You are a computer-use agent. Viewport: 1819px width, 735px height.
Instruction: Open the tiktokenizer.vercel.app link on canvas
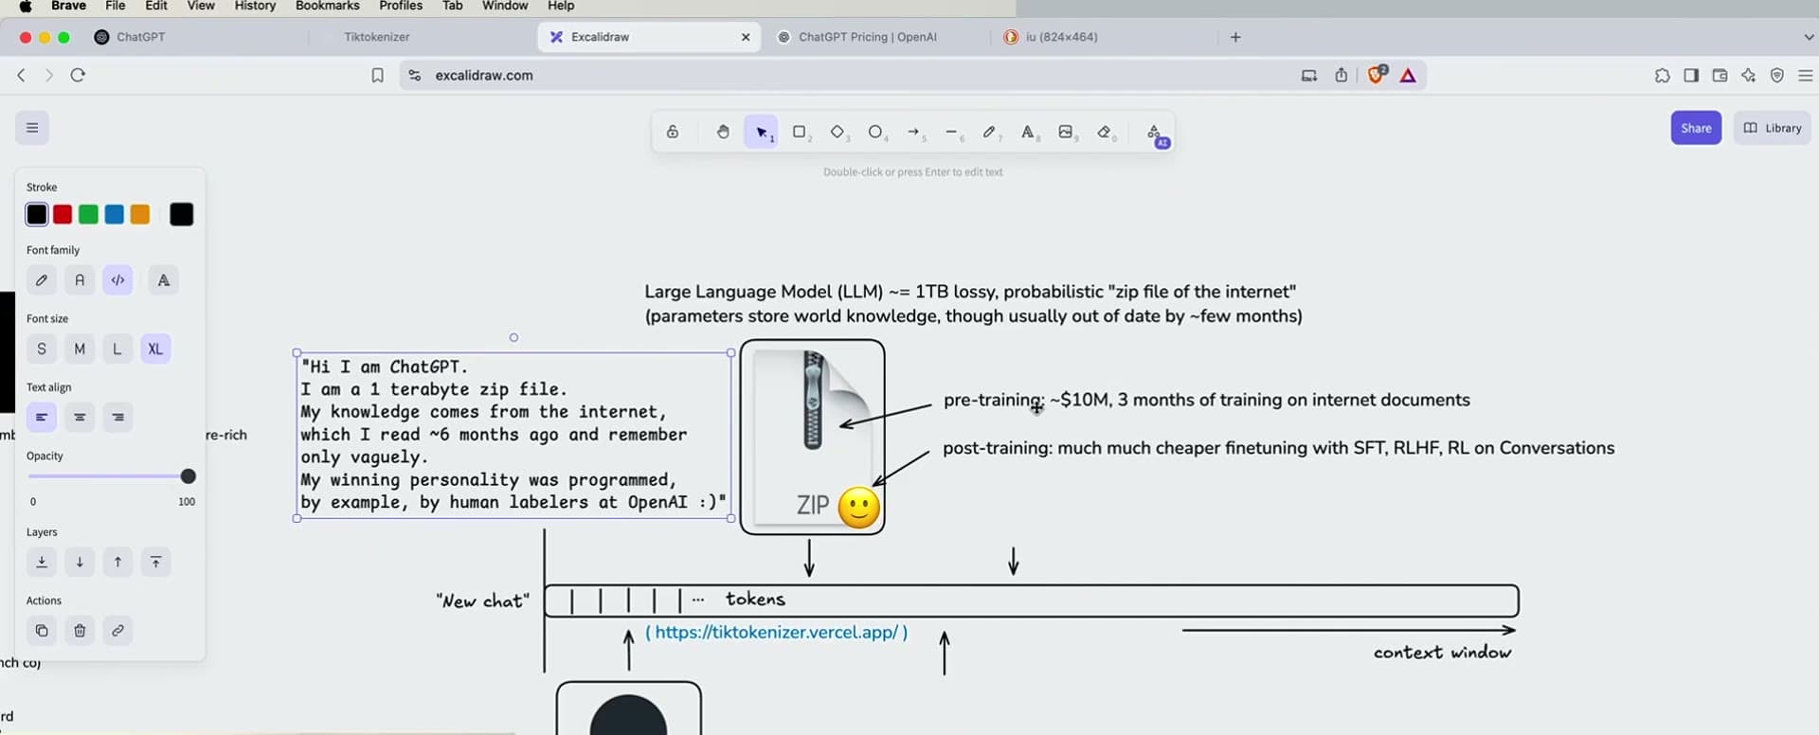tap(777, 632)
